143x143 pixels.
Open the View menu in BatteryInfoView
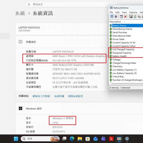point(124,12)
